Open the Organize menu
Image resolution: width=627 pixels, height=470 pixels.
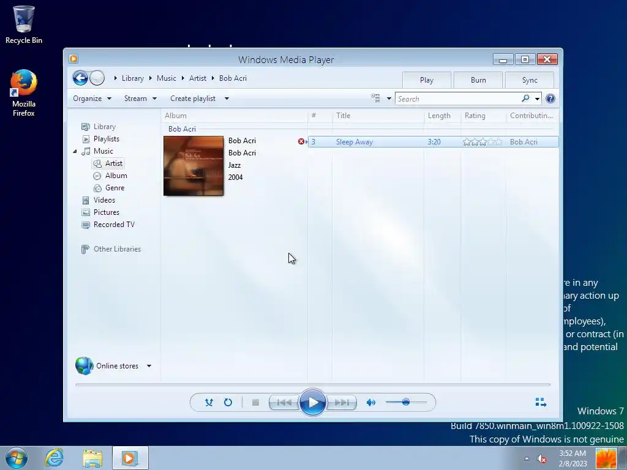coord(92,99)
